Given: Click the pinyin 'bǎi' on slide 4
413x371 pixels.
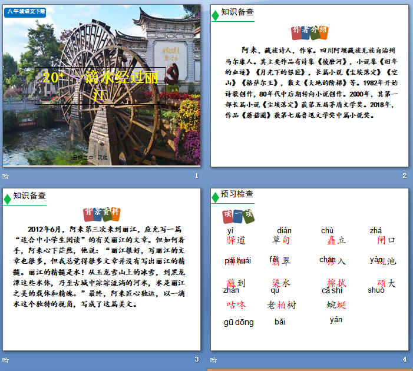Looking at the screenshot, I should (280, 322).
